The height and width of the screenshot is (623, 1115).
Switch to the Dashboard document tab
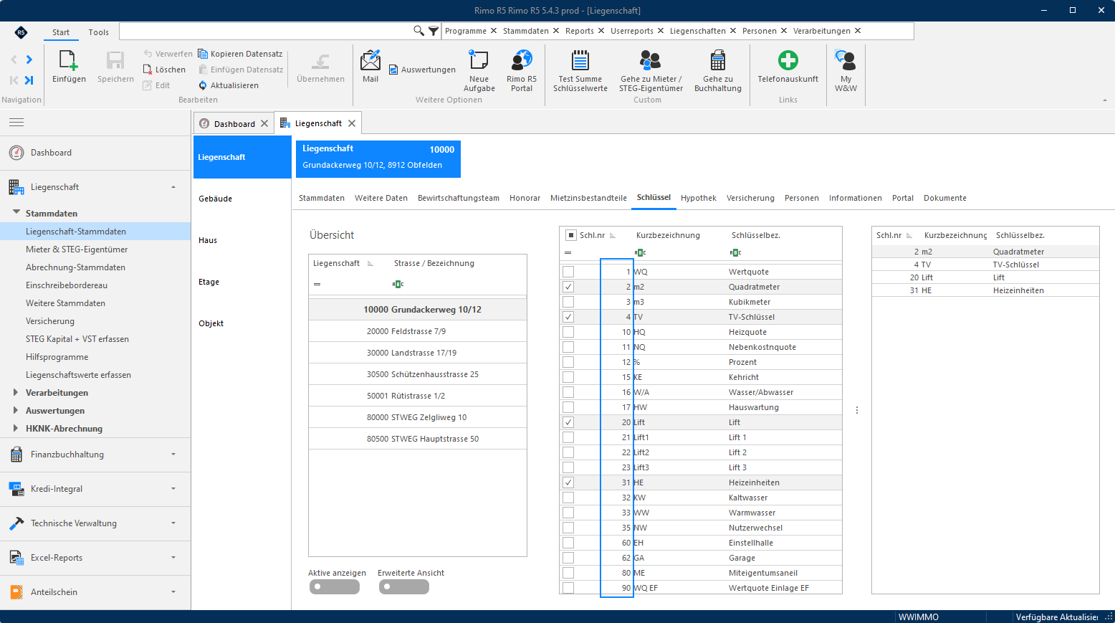[x=234, y=123]
